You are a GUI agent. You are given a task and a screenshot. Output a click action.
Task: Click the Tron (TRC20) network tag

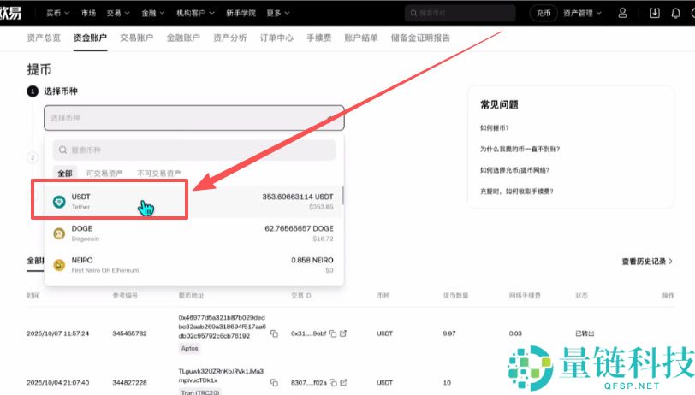coord(199,392)
